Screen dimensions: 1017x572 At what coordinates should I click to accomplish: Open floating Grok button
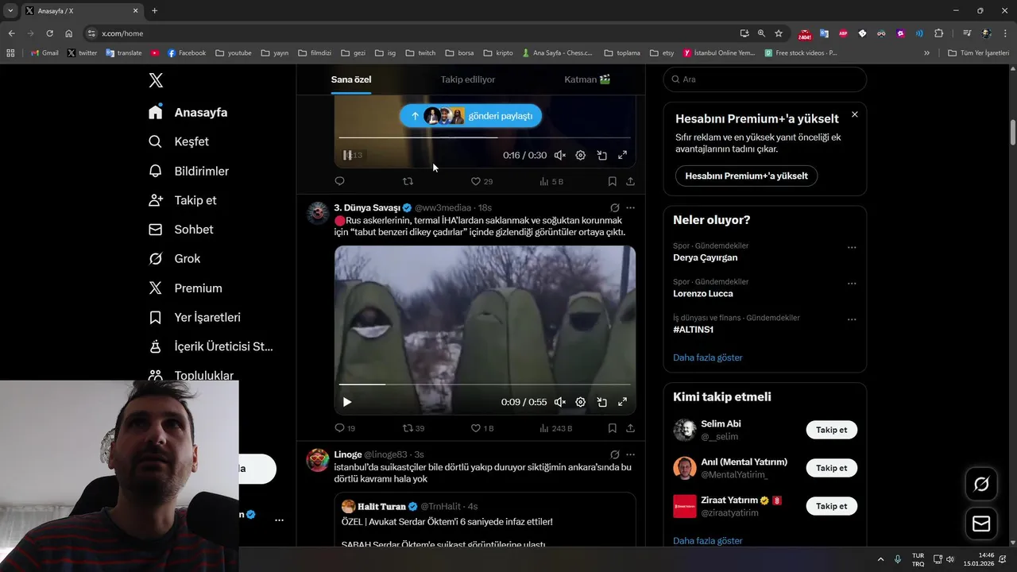pos(981,484)
